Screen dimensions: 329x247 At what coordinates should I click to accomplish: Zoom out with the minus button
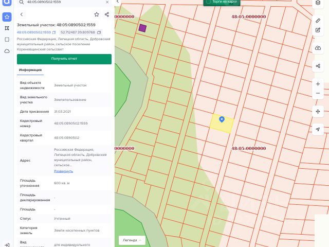[318, 93]
